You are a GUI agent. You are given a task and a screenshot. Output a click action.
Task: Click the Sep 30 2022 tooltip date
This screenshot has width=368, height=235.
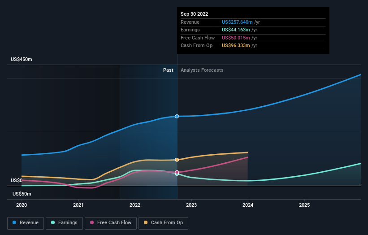point(195,14)
